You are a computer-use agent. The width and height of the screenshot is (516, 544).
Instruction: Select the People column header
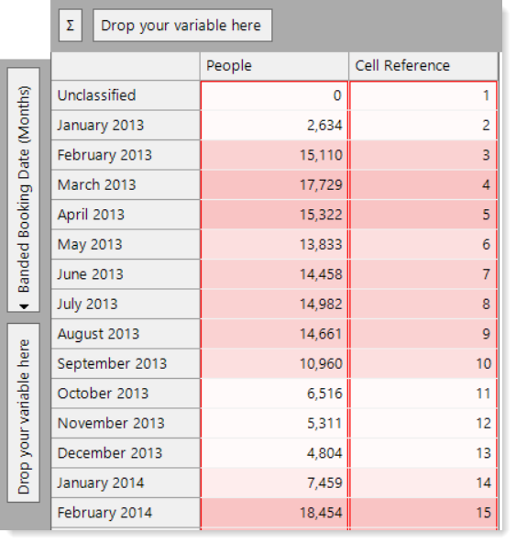click(274, 66)
